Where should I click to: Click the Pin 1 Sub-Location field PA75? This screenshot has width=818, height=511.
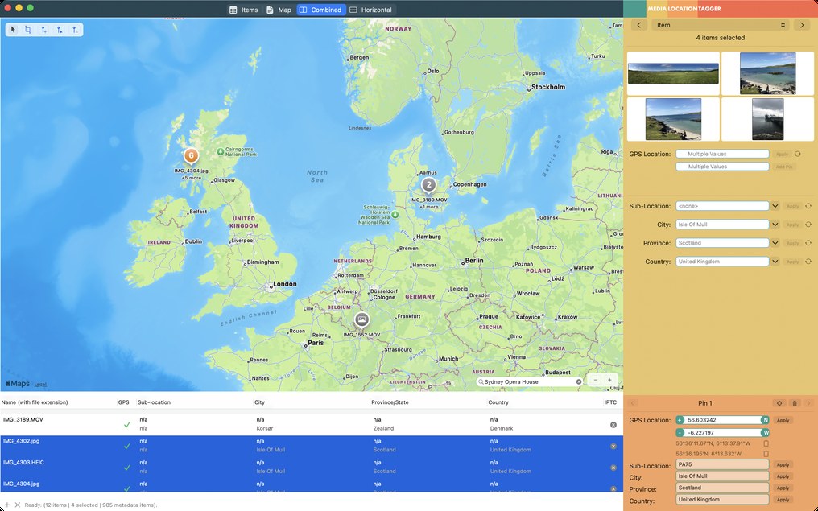[x=722, y=464]
